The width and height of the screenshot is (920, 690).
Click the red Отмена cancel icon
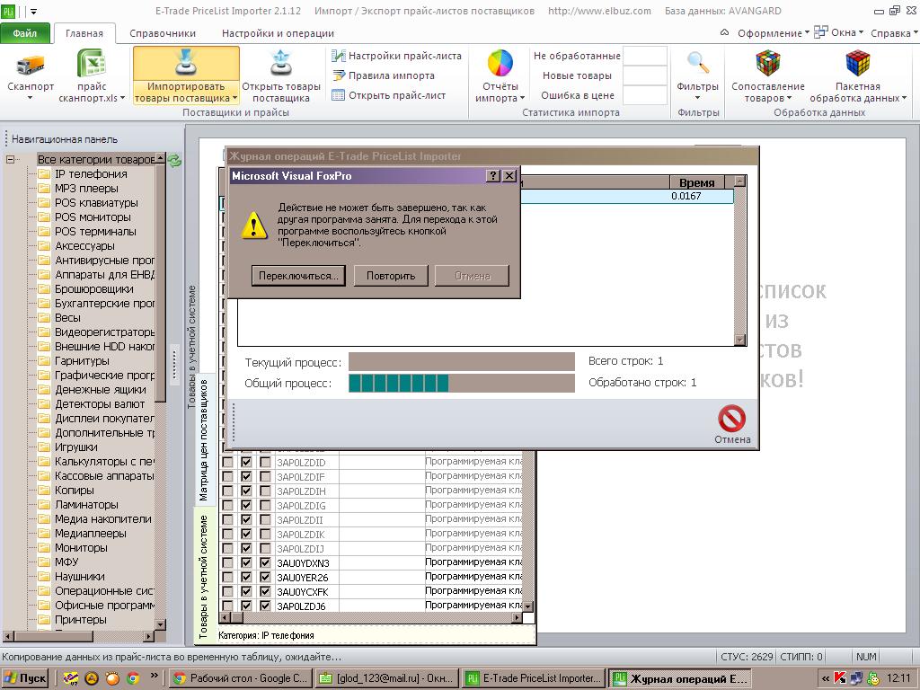pyautogui.click(x=731, y=419)
